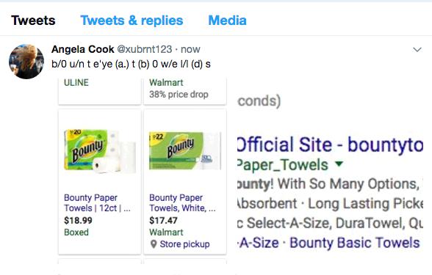The width and height of the screenshot is (432, 275).
Task: Click the Bounty Basic Towels sitelink
Action: [355, 243]
